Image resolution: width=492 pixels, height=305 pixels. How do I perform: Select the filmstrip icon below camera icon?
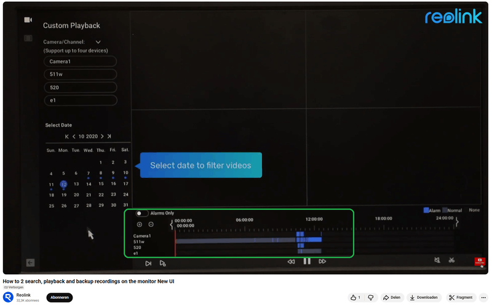28,38
